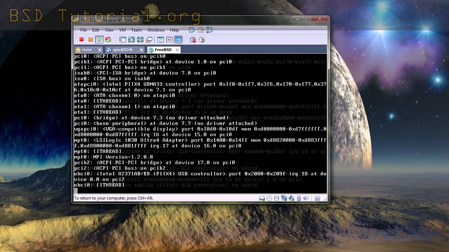Viewport: 449px width, 252px height.
Task: Switch to the Home tab
Action: click(87, 50)
